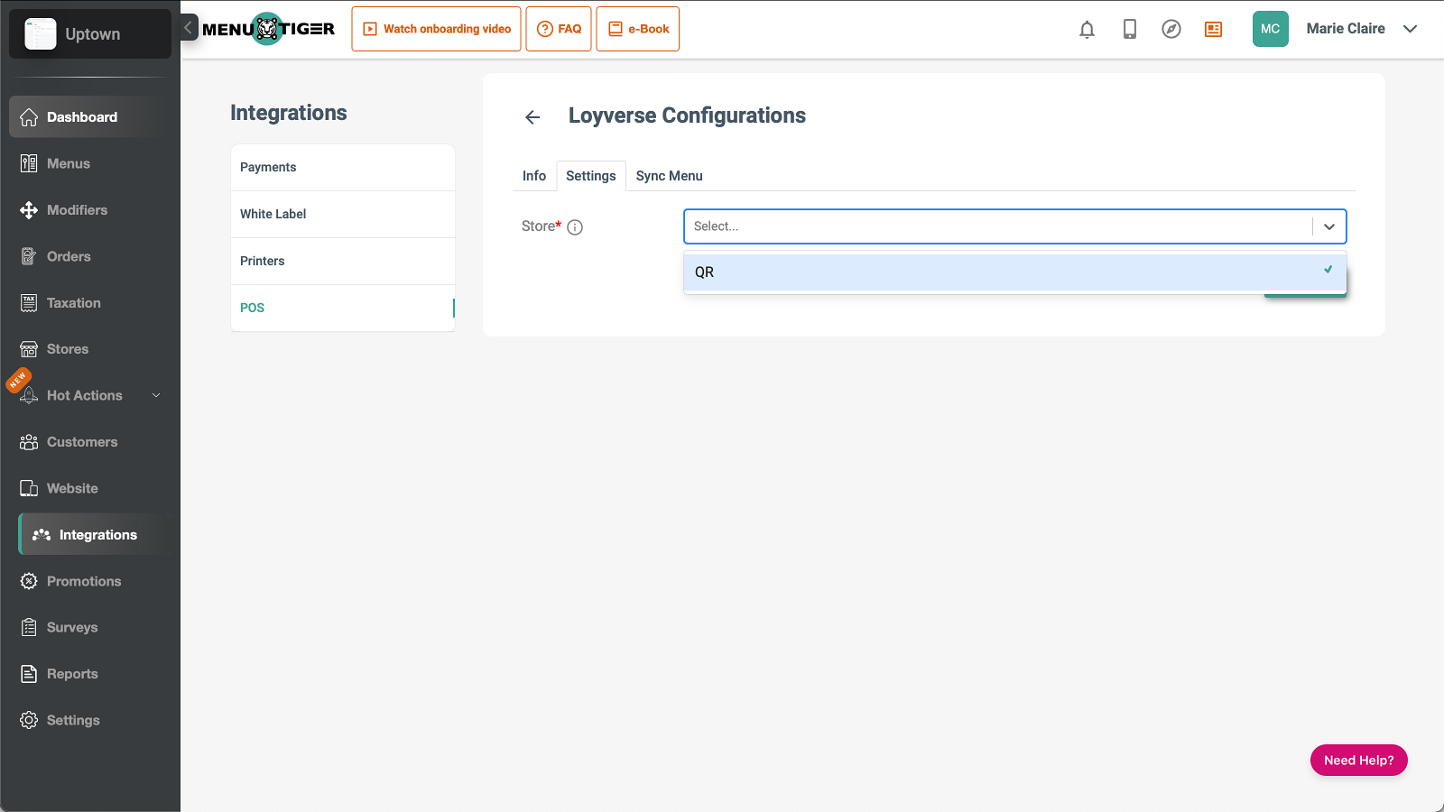Viewport: 1444px width, 812px height.
Task: Click the Store select input field
Action: click(x=998, y=226)
